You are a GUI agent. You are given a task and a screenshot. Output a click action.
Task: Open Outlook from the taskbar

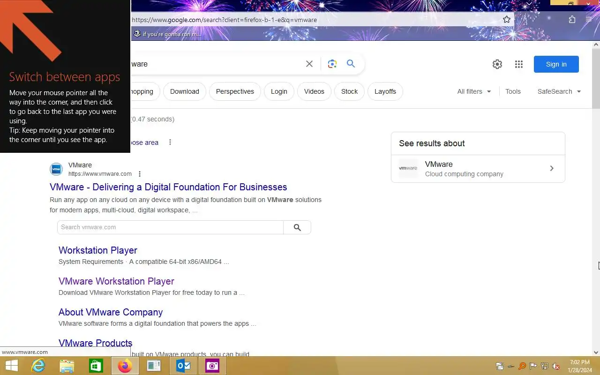click(x=183, y=366)
